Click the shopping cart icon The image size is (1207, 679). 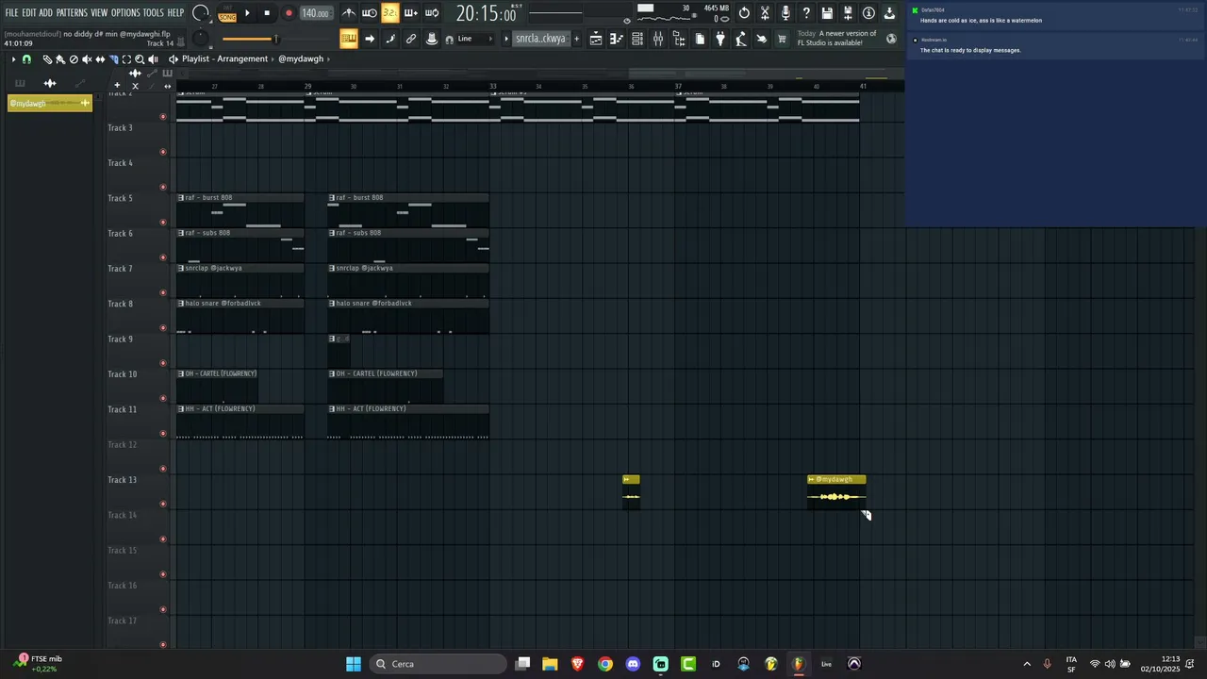[782, 39]
